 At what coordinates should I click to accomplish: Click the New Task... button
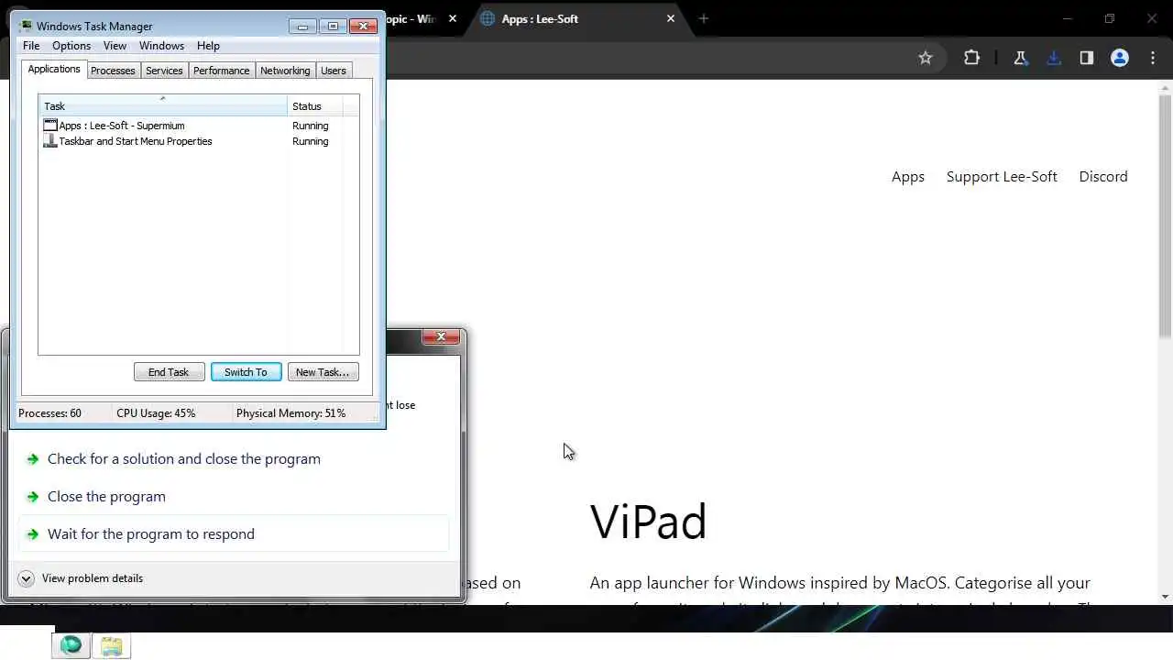(x=323, y=372)
